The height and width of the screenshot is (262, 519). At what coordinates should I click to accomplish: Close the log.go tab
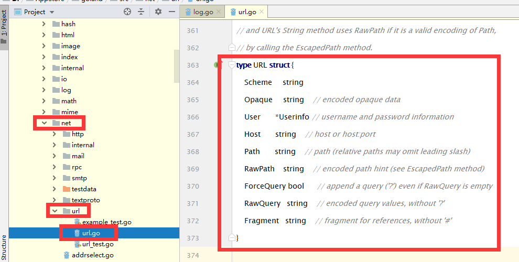[218, 12]
